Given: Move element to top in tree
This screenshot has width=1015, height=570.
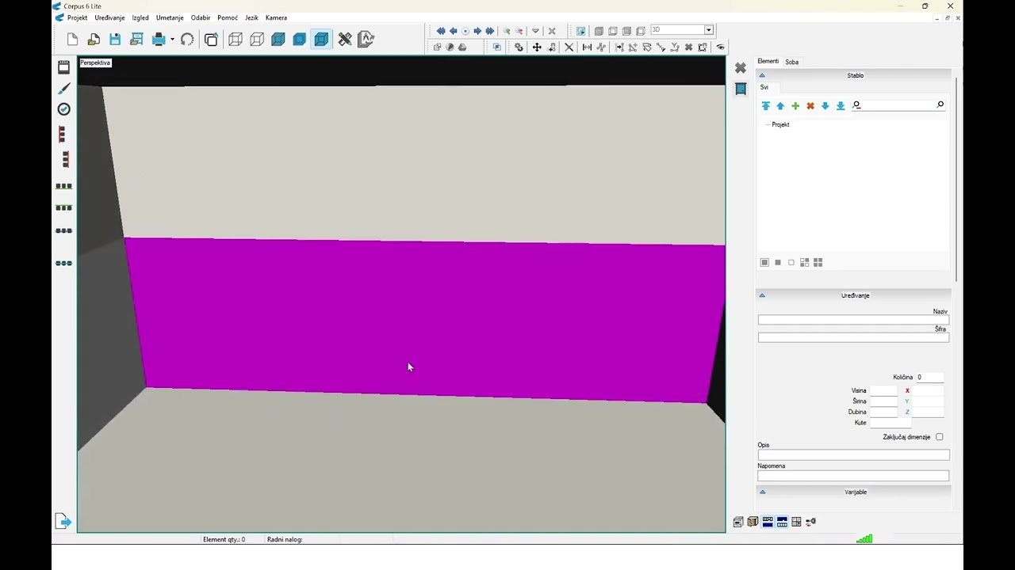Looking at the screenshot, I should [765, 105].
